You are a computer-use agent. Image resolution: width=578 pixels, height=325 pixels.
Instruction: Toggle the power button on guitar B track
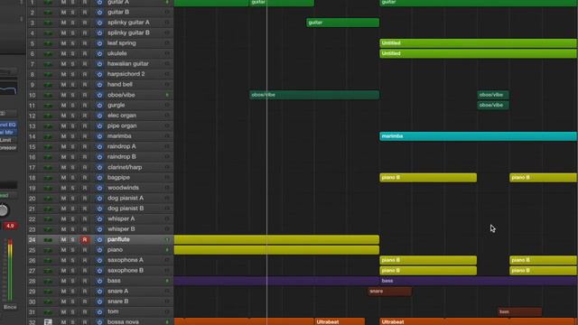click(x=99, y=12)
